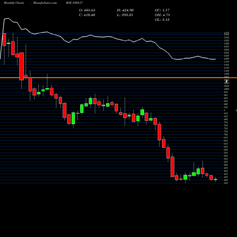Click the MunafaSutra.com label

45,3
